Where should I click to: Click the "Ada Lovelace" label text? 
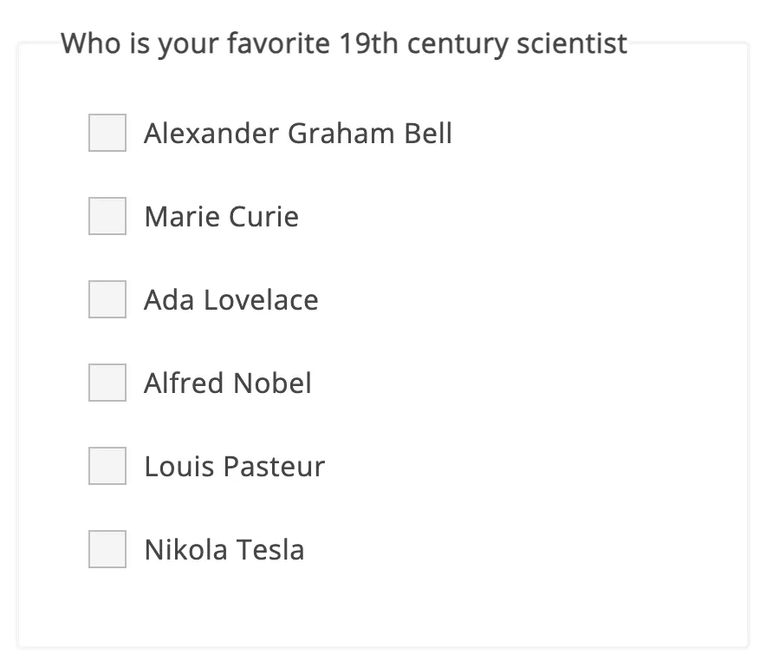(x=231, y=300)
